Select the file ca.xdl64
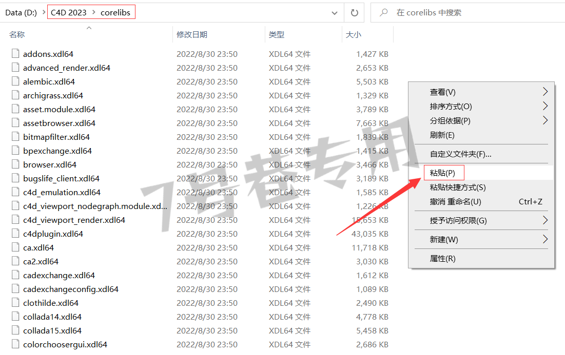Screen dimensions: 565x355 coord(38,247)
